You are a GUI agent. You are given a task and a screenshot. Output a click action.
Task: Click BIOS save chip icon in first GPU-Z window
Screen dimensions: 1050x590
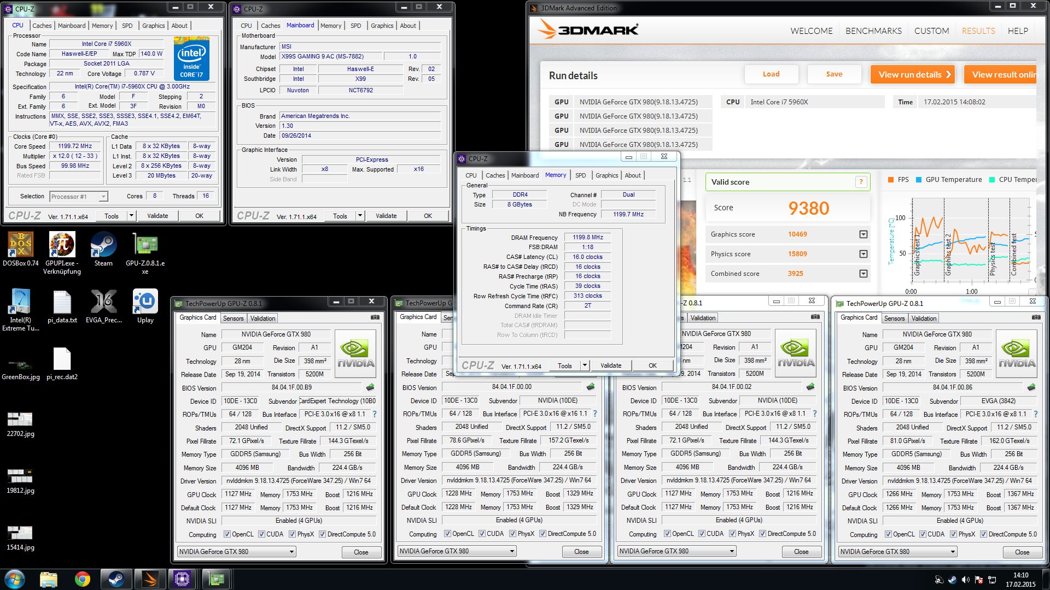coord(370,387)
